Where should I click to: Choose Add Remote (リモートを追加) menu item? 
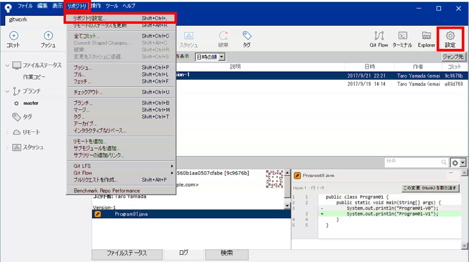(x=121, y=141)
